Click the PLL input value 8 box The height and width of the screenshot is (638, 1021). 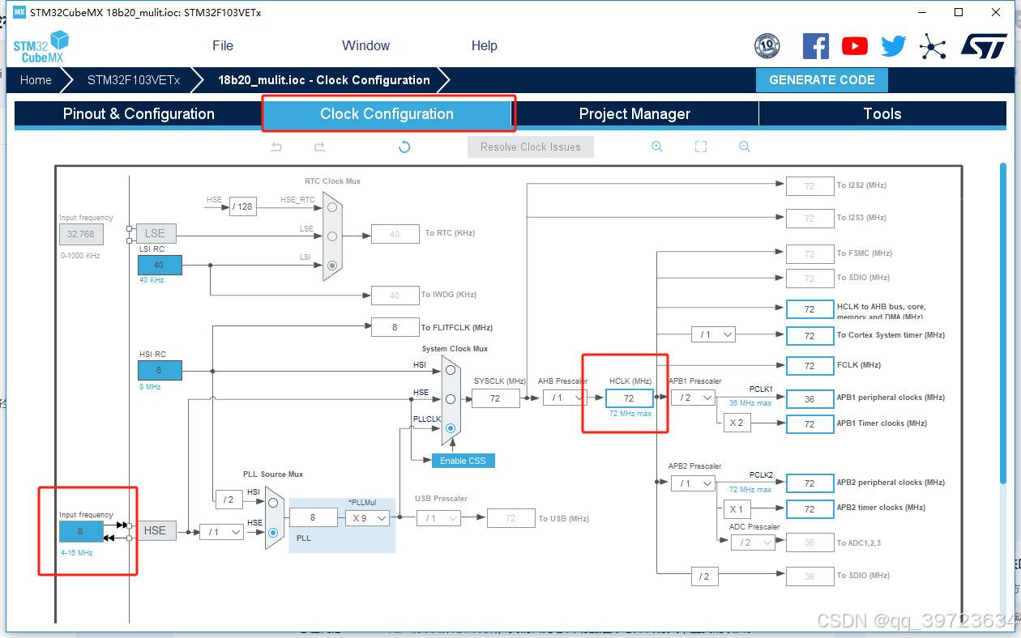pyautogui.click(x=314, y=518)
